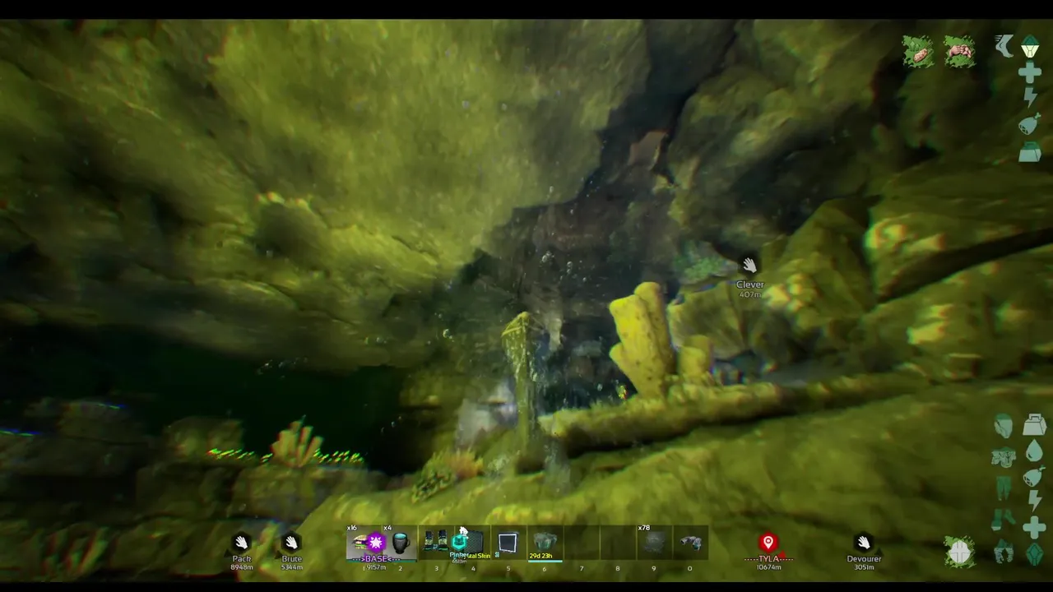Select the Brute hand waypoint marker
Viewport: 1053px width, 592px height.
point(291,543)
